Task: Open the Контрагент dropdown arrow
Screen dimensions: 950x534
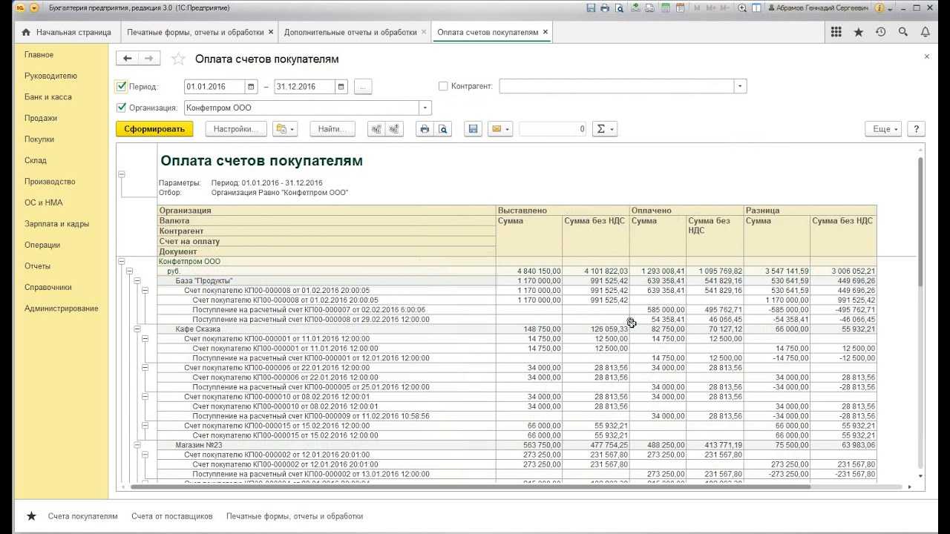Action: click(740, 87)
